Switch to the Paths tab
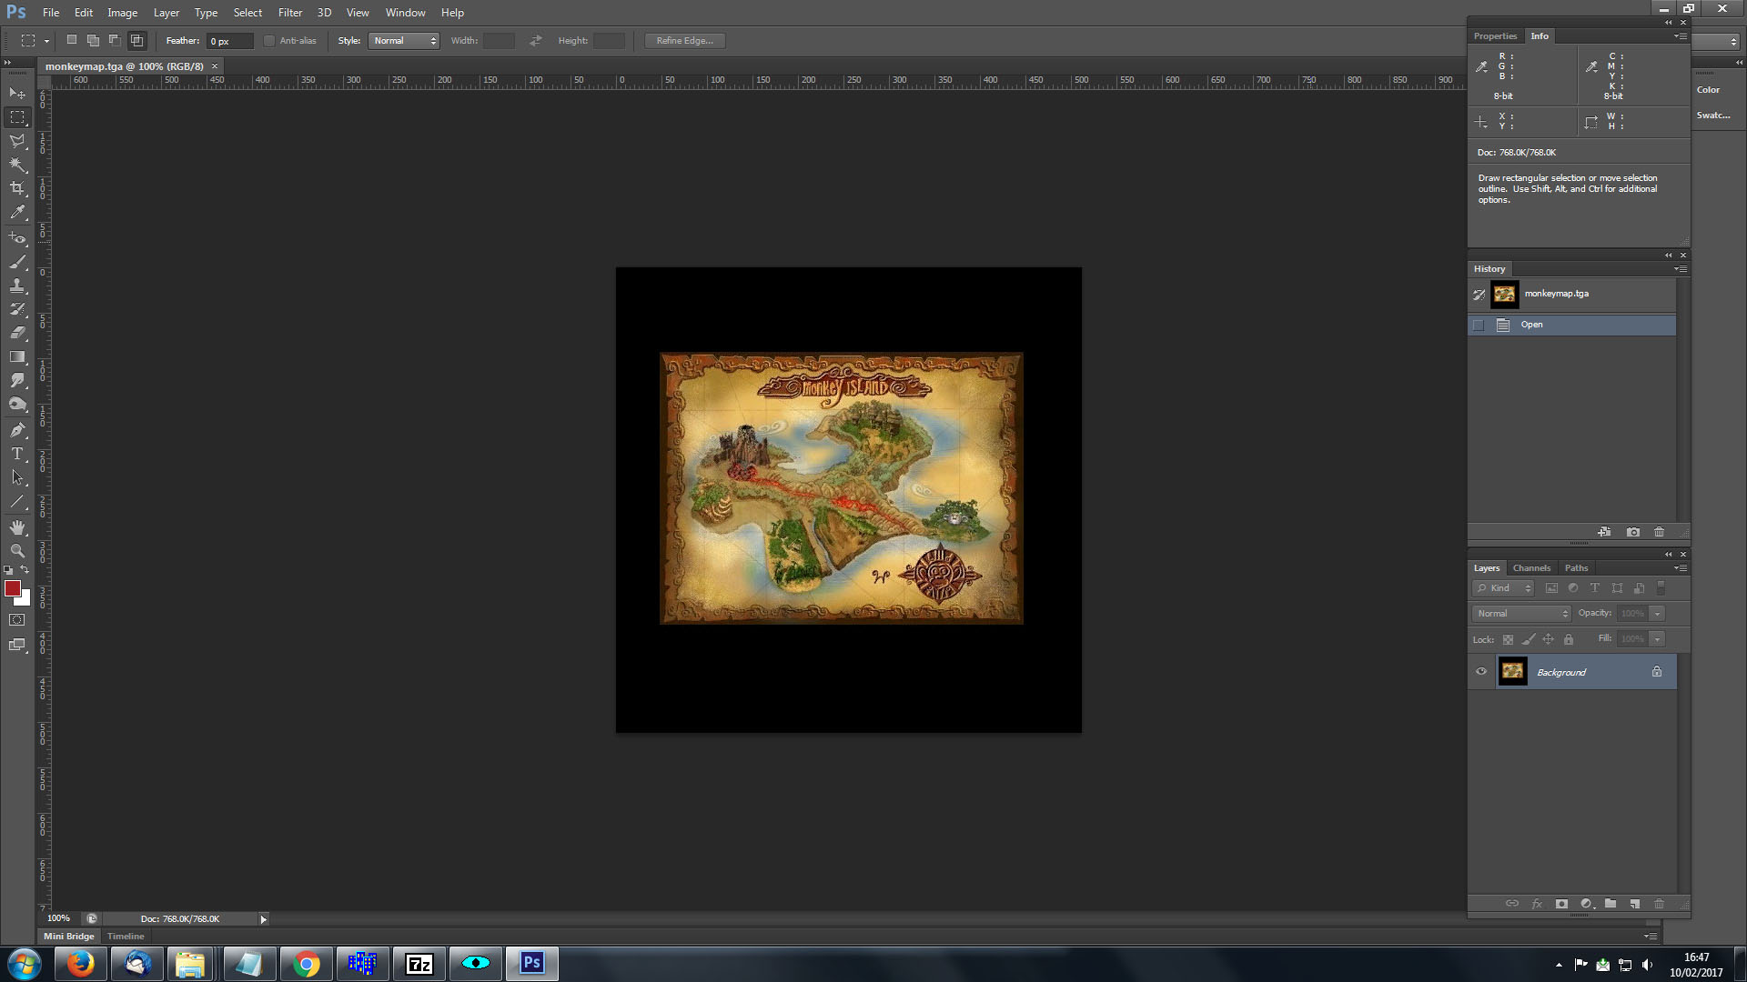This screenshot has width=1747, height=982. tap(1576, 568)
